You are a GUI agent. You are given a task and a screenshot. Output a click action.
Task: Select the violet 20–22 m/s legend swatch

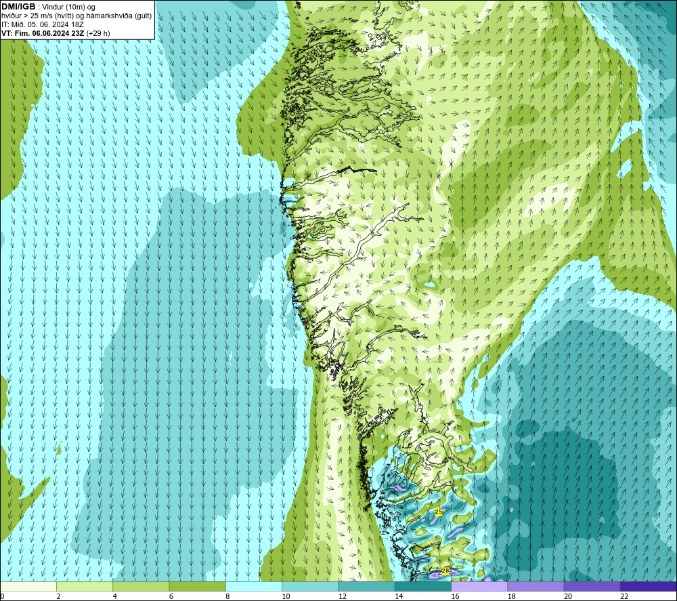[x=592, y=586]
